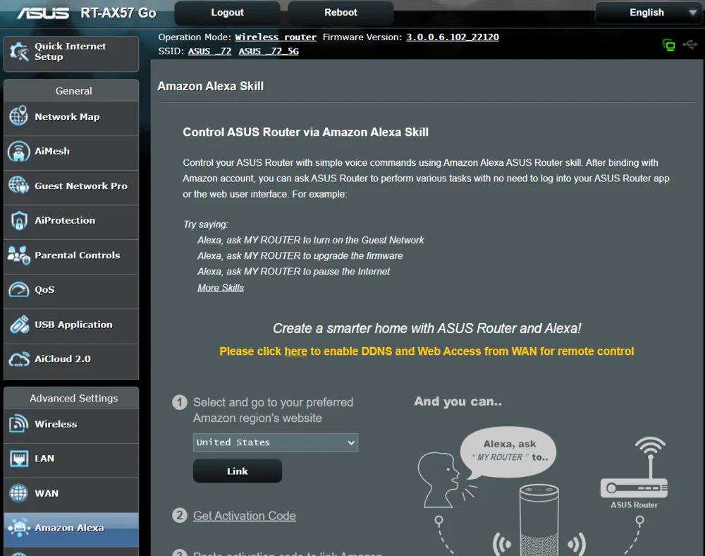Click the 'Alexa, ask MY ROUTER to pause the Internet' line
Image resolution: width=705 pixels, height=556 pixels.
(293, 271)
